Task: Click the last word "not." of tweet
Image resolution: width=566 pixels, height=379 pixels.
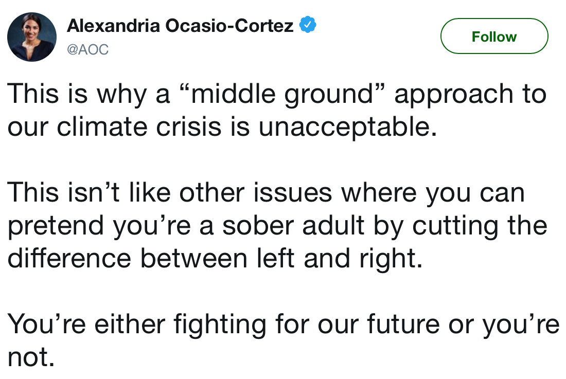Action: [x=31, y=356]
